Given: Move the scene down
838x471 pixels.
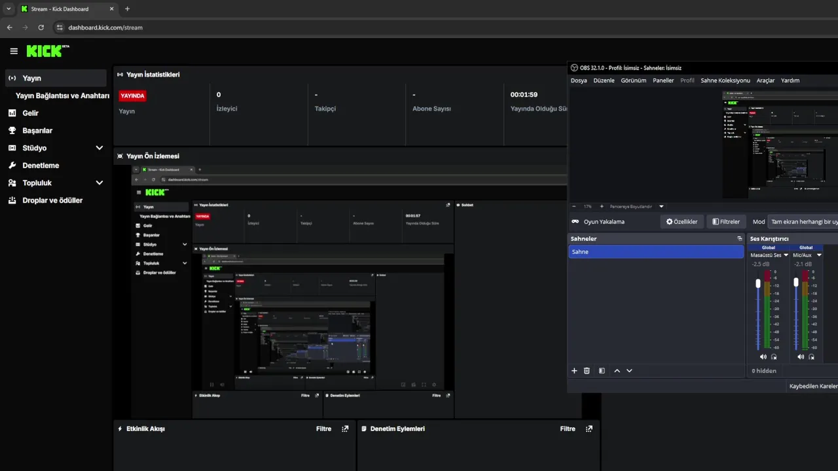Looking at the screenshot, I should [629, 370].
